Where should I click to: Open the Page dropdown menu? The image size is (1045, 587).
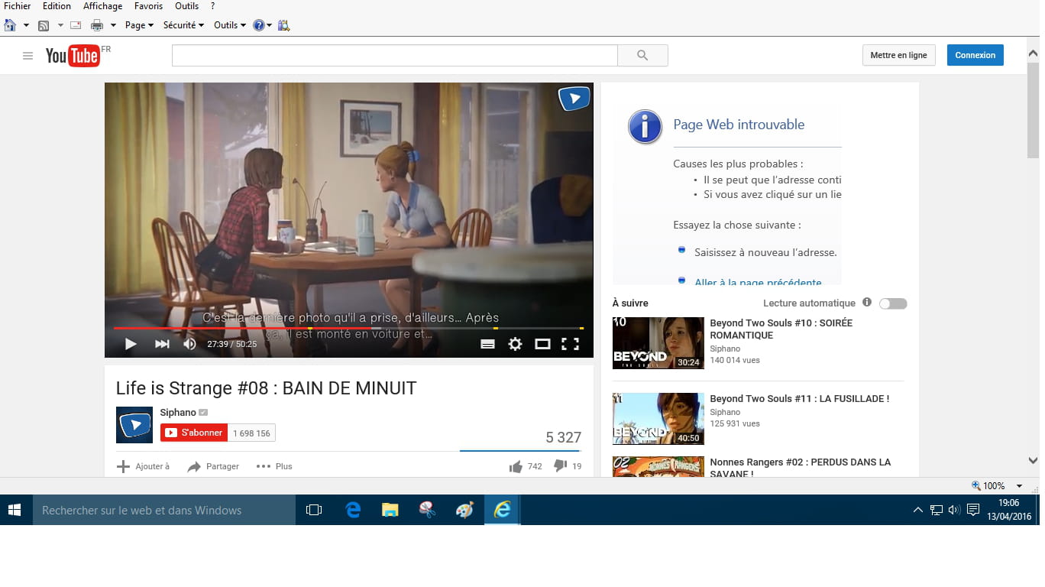tap(139, 25)
